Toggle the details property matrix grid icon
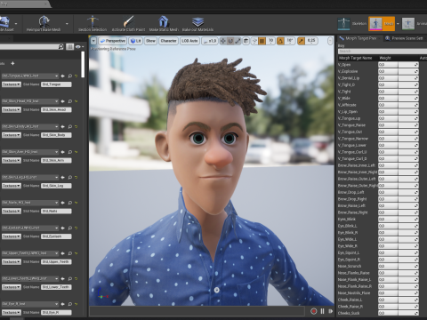This screenshot has height=320, width=427. coord(69,47)
